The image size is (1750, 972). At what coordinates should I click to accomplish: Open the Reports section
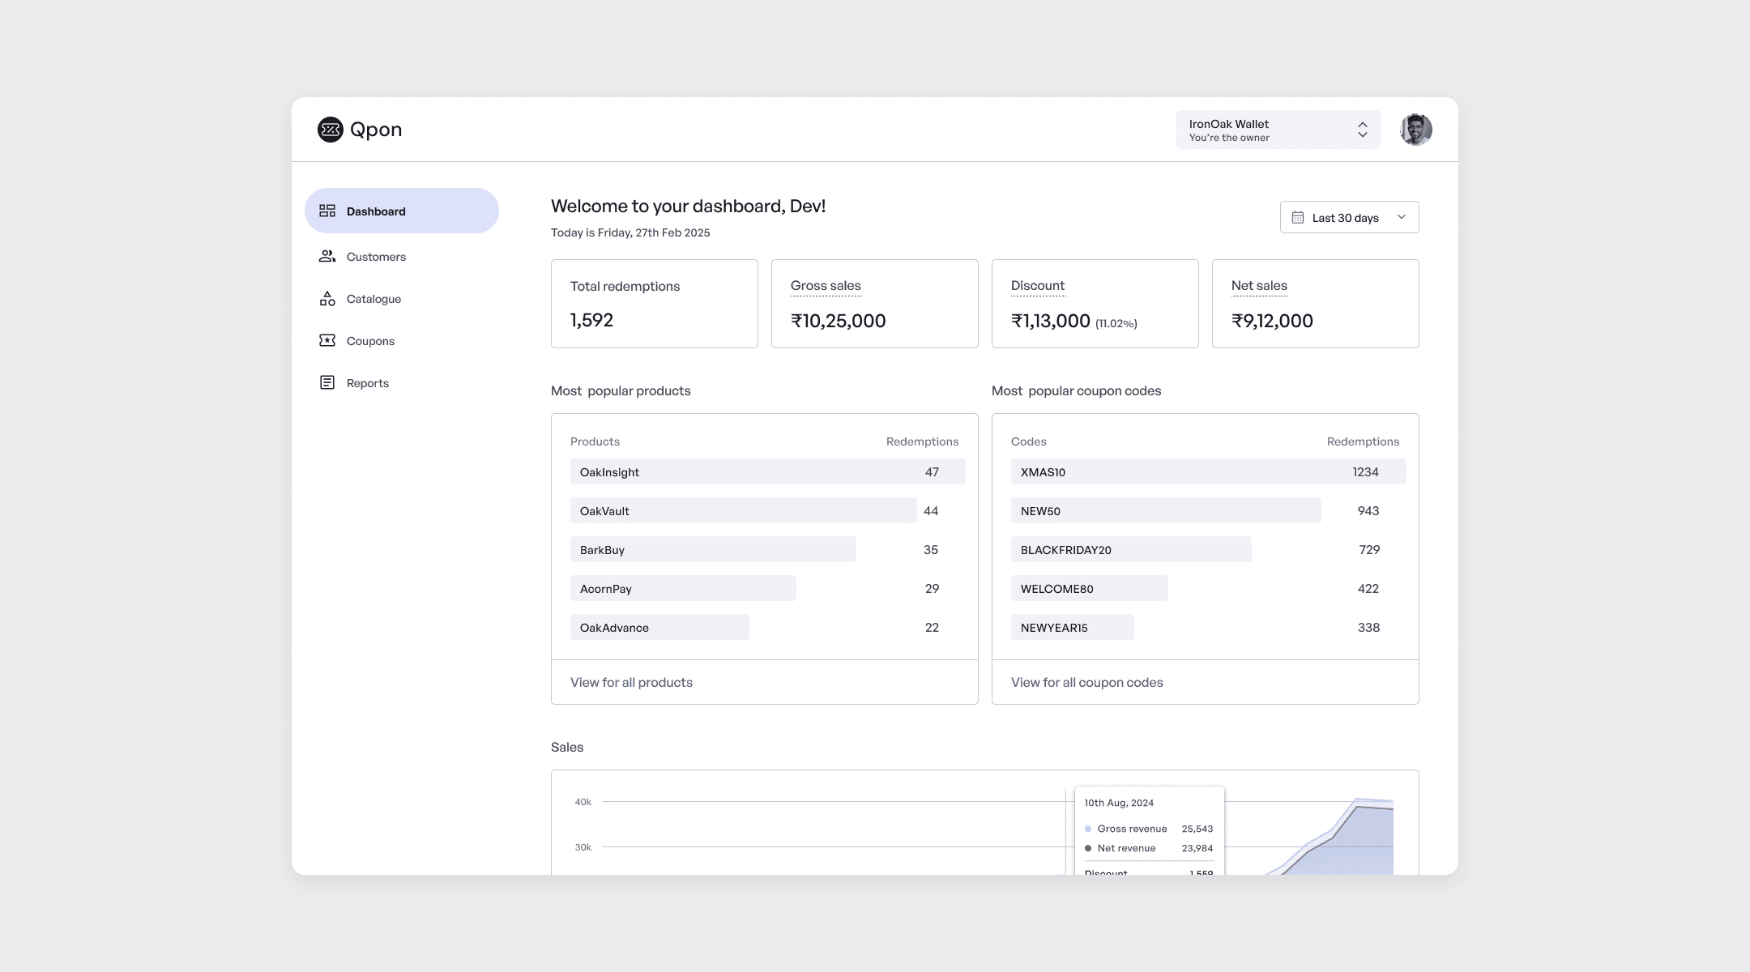(368, 383)
